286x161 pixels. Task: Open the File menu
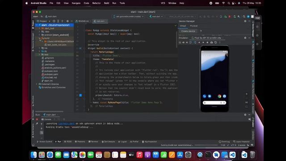51,3
